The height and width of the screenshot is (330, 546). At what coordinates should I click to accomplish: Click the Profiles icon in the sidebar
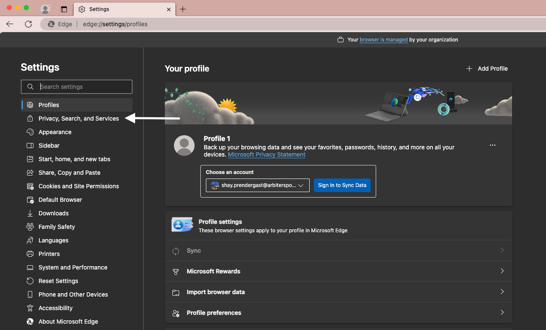30,105
